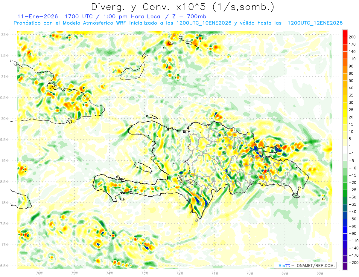The height and width of the screenshot is (277, 359).
Task: Click the '72W' longitude label
Action: (180, 273)
